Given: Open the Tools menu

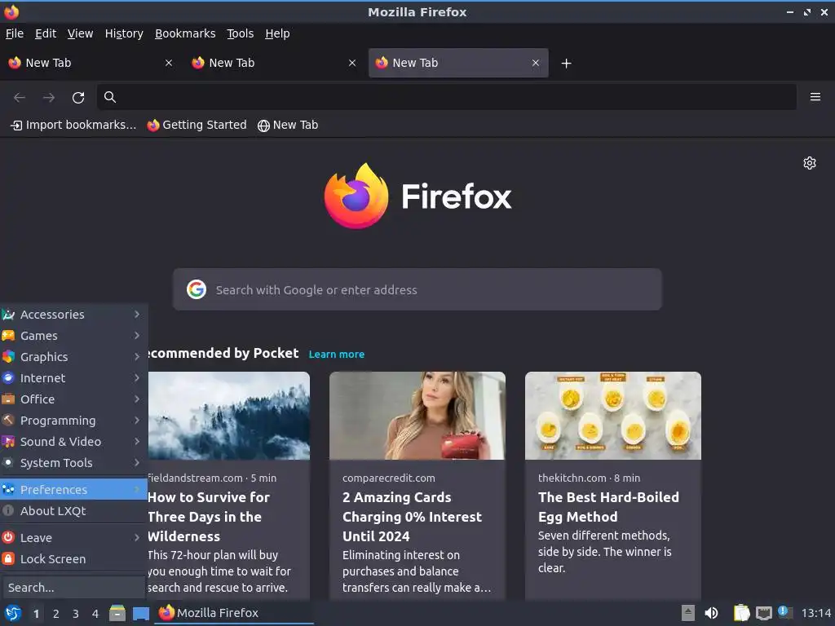Looking at the screenshot, I should click(x=241, y=33).
